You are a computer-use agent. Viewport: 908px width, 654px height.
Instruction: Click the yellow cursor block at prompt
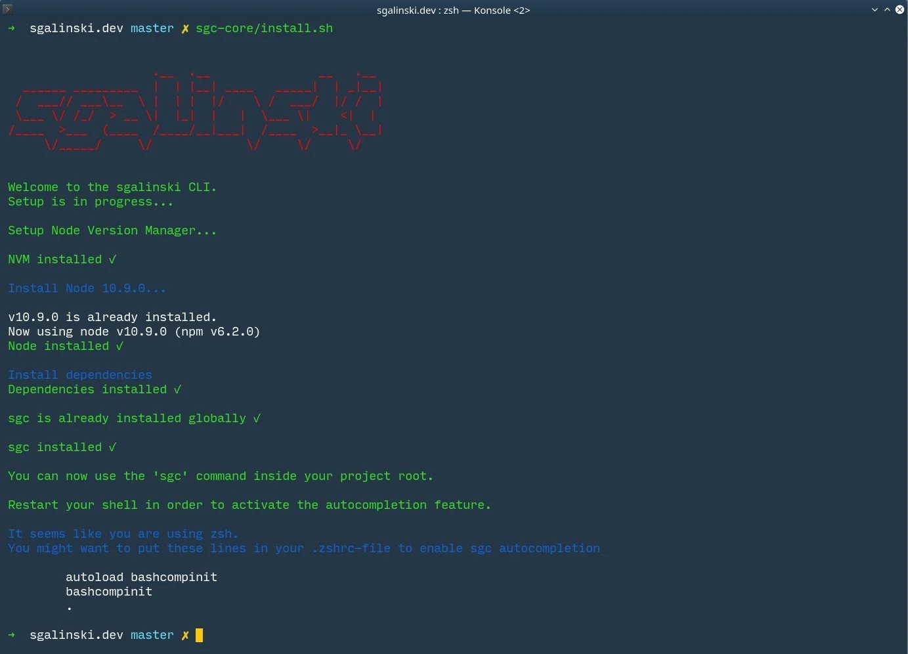coord(200,635)
